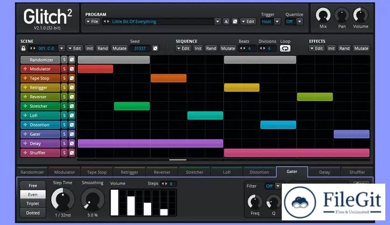Open the Effects Edit dropdown

tap(317, 48)
